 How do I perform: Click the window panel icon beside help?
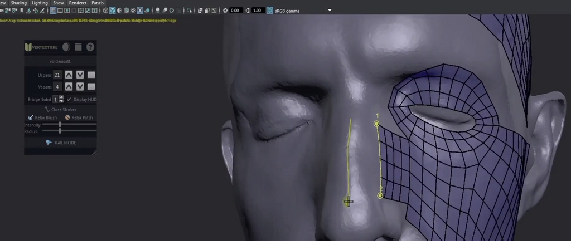pyautogui.click(x=79, y=47)
